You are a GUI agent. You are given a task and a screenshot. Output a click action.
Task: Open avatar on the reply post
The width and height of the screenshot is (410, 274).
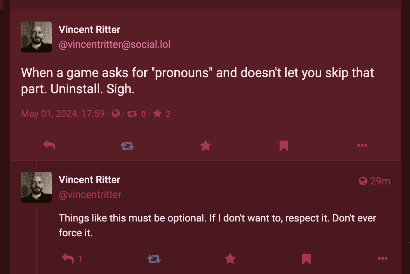tap(36, 187)
